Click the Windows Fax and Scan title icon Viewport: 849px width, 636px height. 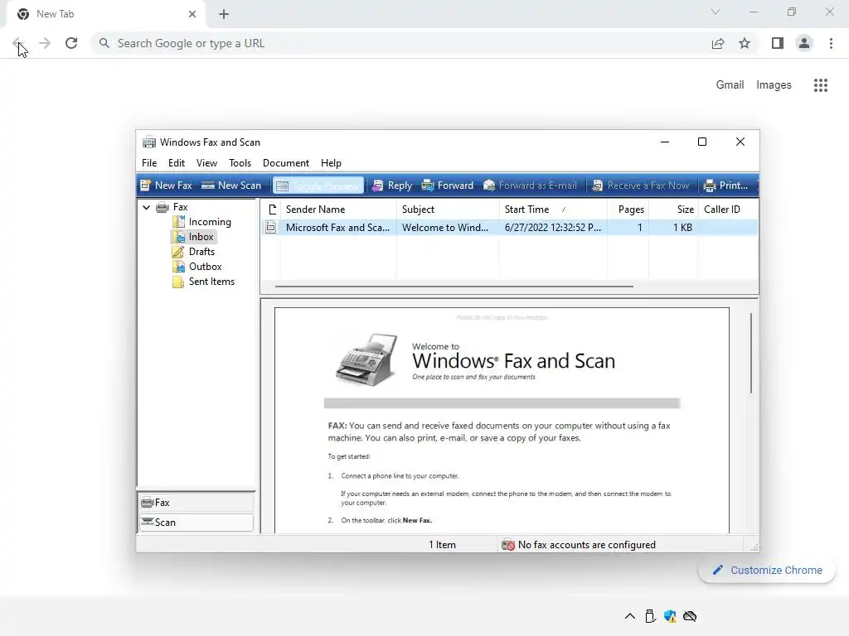(149, 142)
